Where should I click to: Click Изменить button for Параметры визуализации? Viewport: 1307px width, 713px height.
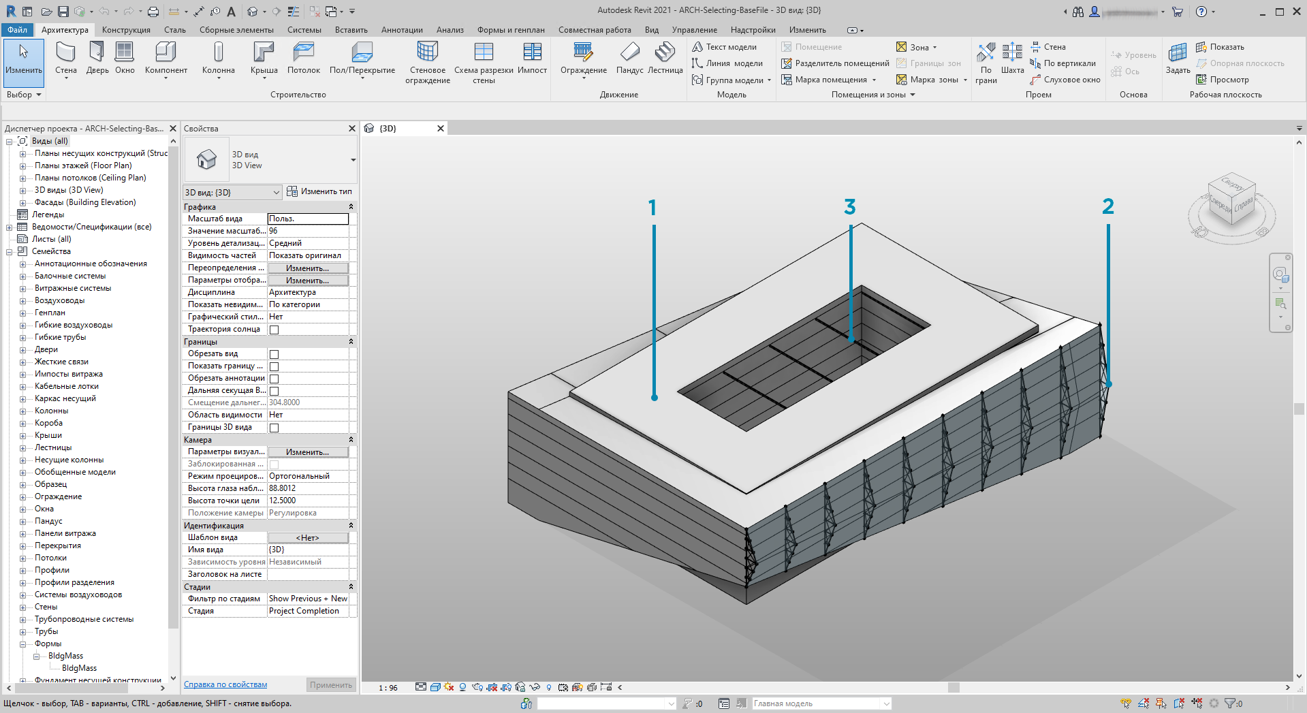pos(307,452)
